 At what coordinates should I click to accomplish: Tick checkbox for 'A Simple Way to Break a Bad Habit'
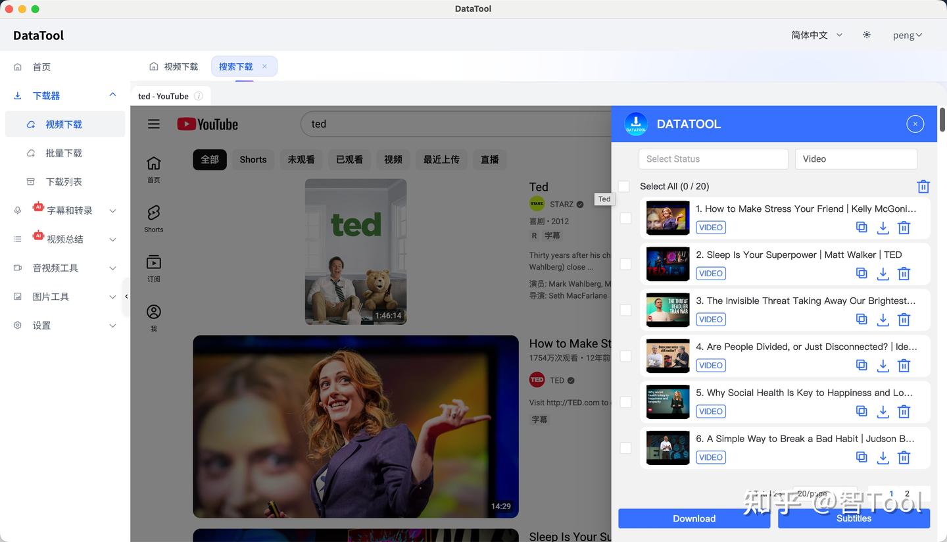point(626,449)
